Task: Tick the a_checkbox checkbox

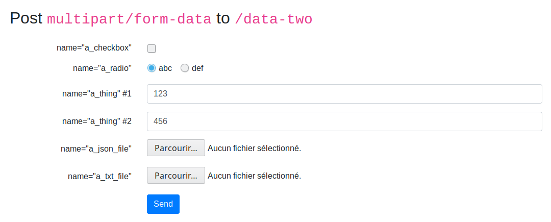Action: coord(152,48)
